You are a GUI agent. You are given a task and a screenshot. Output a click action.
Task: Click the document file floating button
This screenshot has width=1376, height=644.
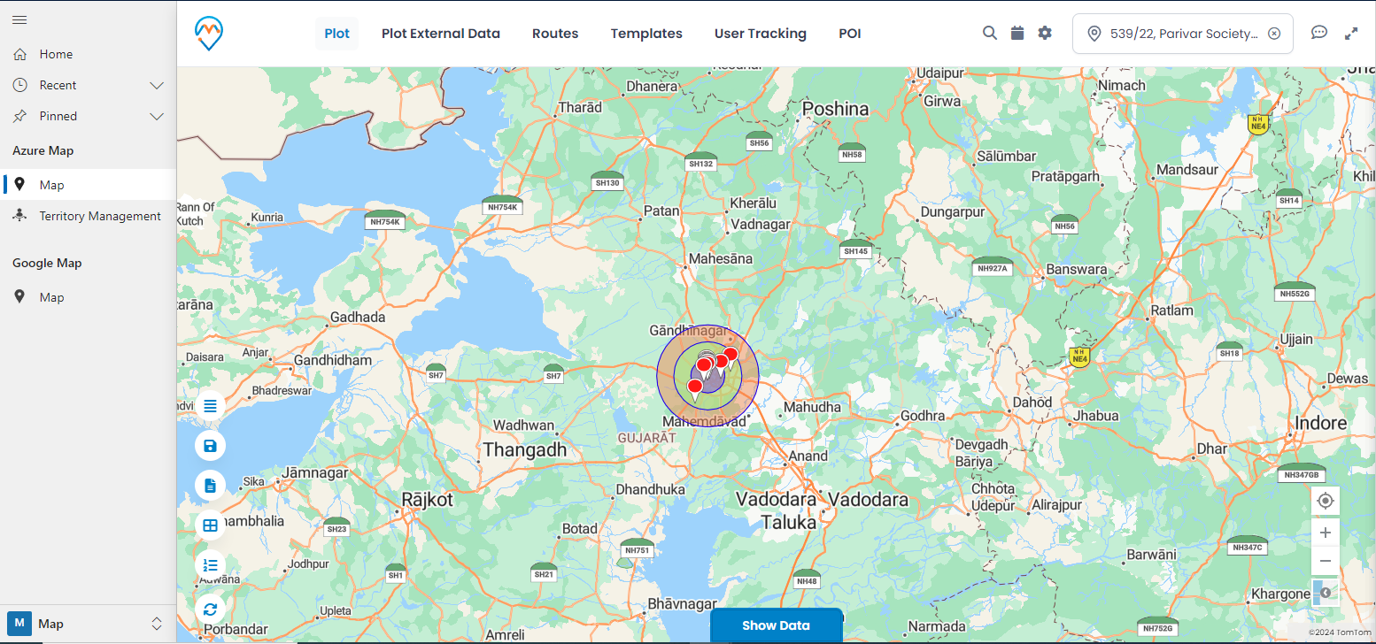[x=211, y=485]
